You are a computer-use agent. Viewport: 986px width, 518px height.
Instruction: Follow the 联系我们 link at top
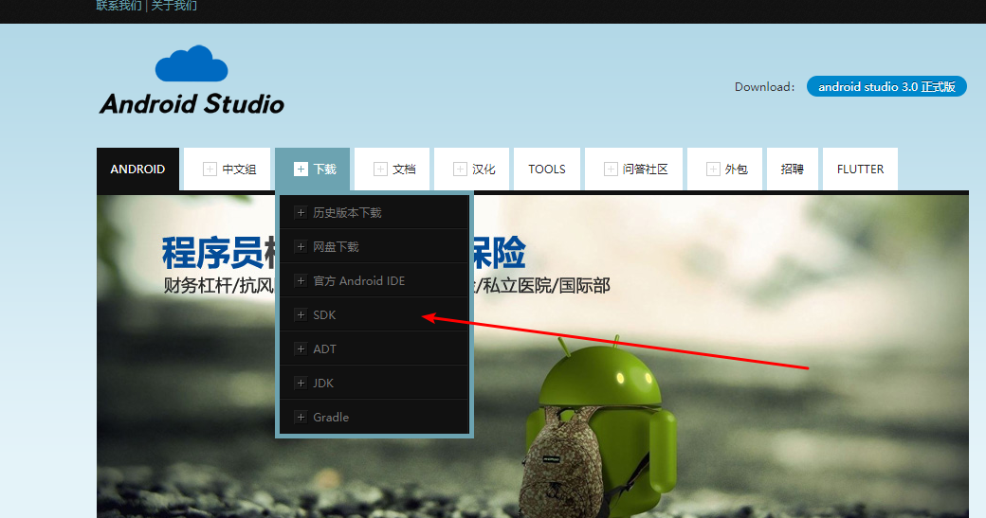[x=119, y=6]
